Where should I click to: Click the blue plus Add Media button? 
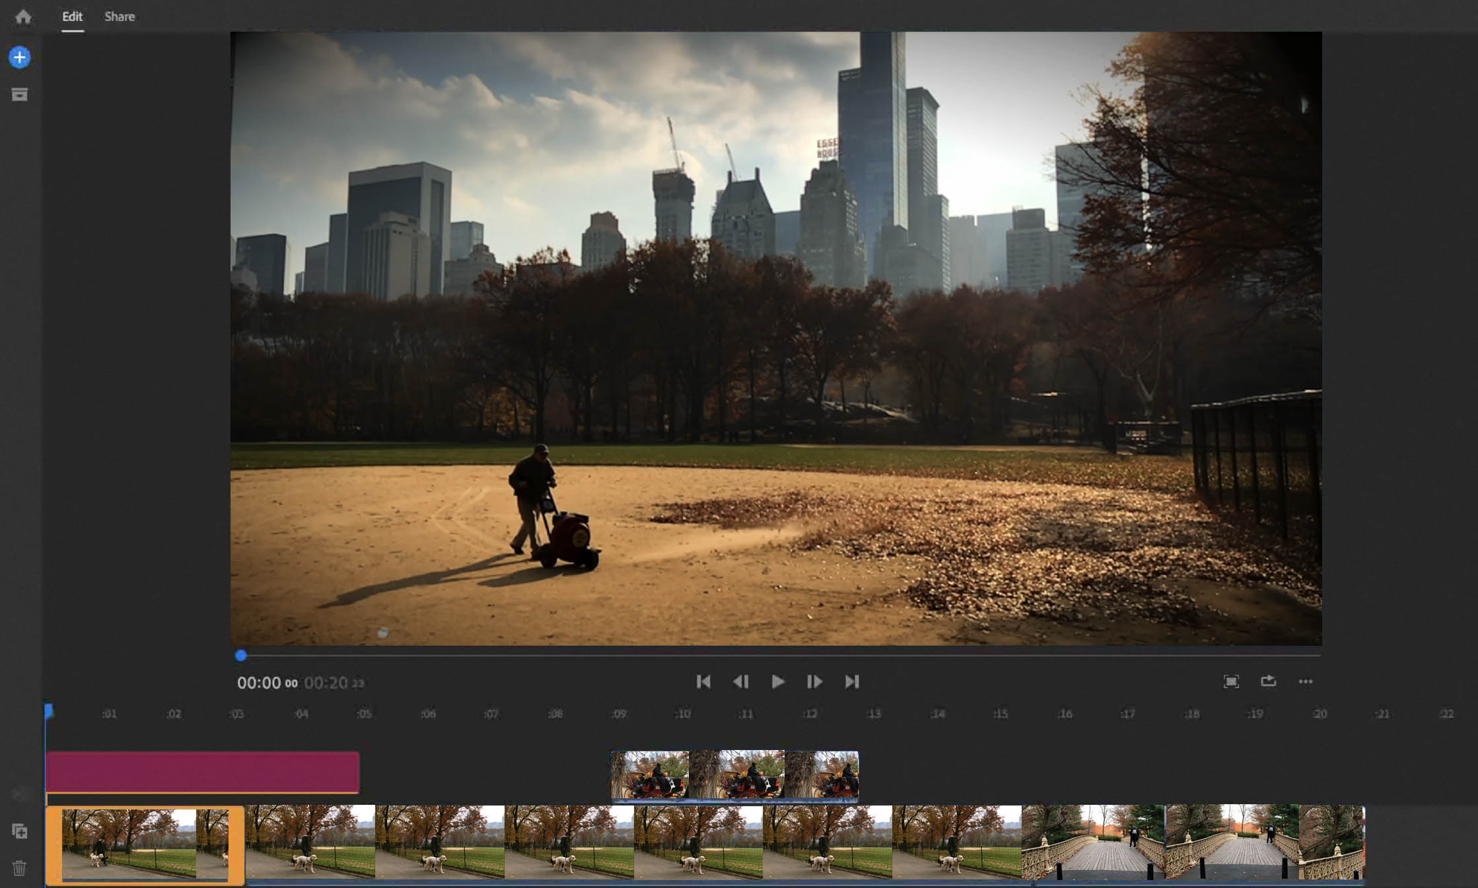20,57
